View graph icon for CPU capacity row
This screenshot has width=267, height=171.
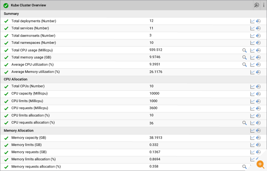click(x=252, y=94)
